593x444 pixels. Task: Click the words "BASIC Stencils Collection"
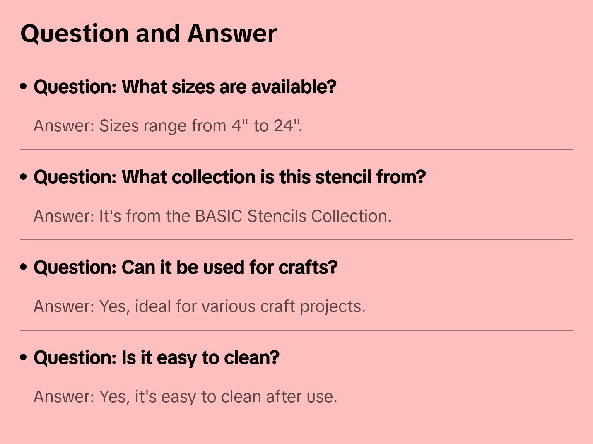(292, 216)
